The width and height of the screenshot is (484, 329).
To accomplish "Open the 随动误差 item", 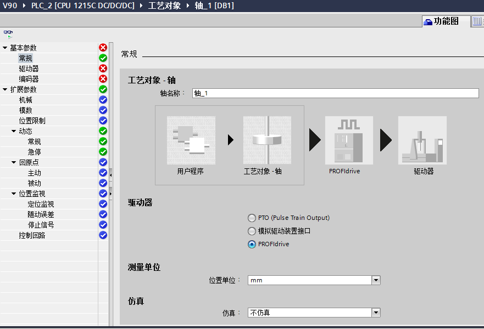I will pos(41,214).
